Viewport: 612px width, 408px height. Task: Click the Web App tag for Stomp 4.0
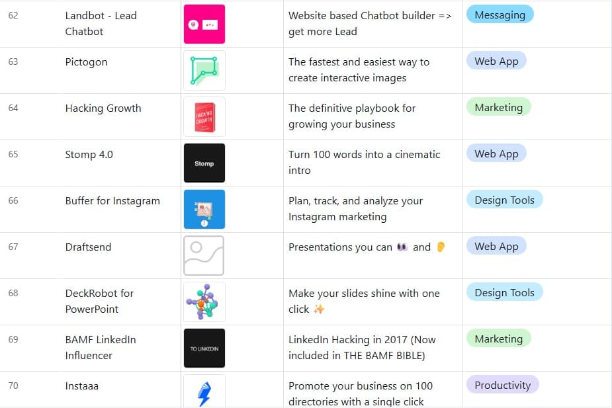click(496, 153)
